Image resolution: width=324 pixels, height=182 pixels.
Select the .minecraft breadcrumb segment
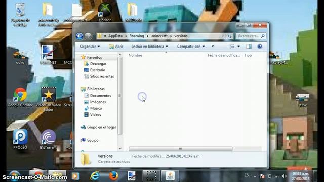(x=159, y=36)
